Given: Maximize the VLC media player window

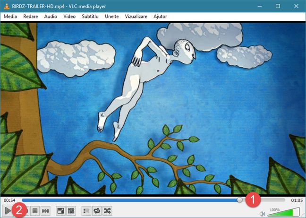Looking at the screenshot, I should click(x=278, y=6).
